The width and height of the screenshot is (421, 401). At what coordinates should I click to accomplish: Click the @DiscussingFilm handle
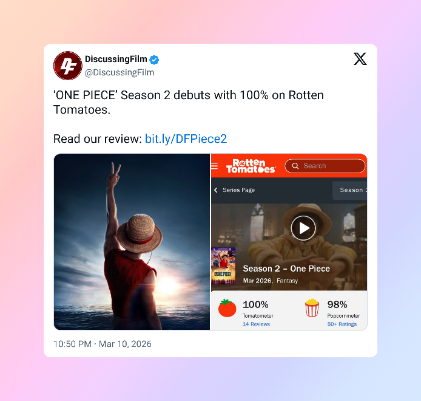(120, 72)
